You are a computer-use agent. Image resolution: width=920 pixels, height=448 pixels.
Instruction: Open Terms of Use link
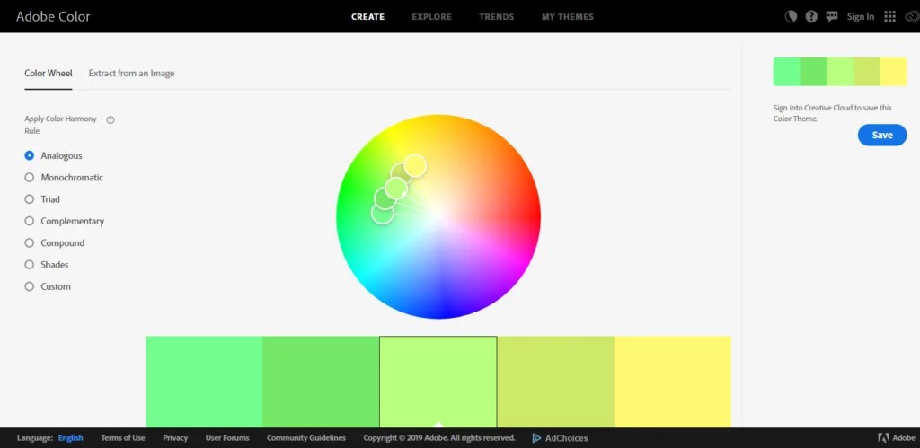[x=122, y=437]
